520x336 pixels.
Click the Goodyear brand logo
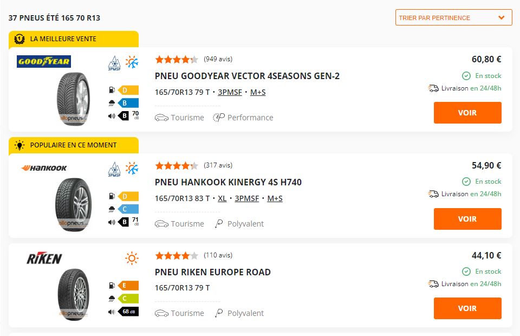click(x=44, y=61)
